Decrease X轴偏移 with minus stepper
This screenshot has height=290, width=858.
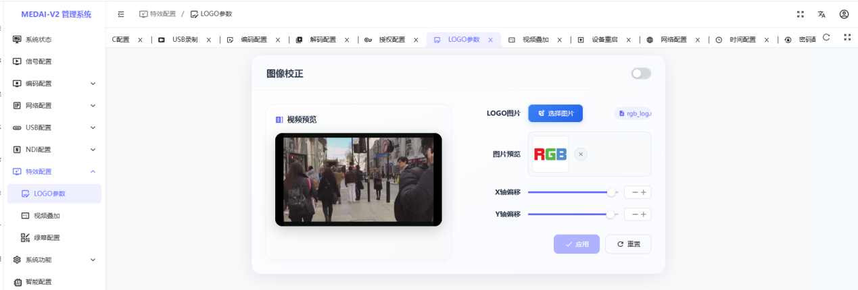pos(634,193)
